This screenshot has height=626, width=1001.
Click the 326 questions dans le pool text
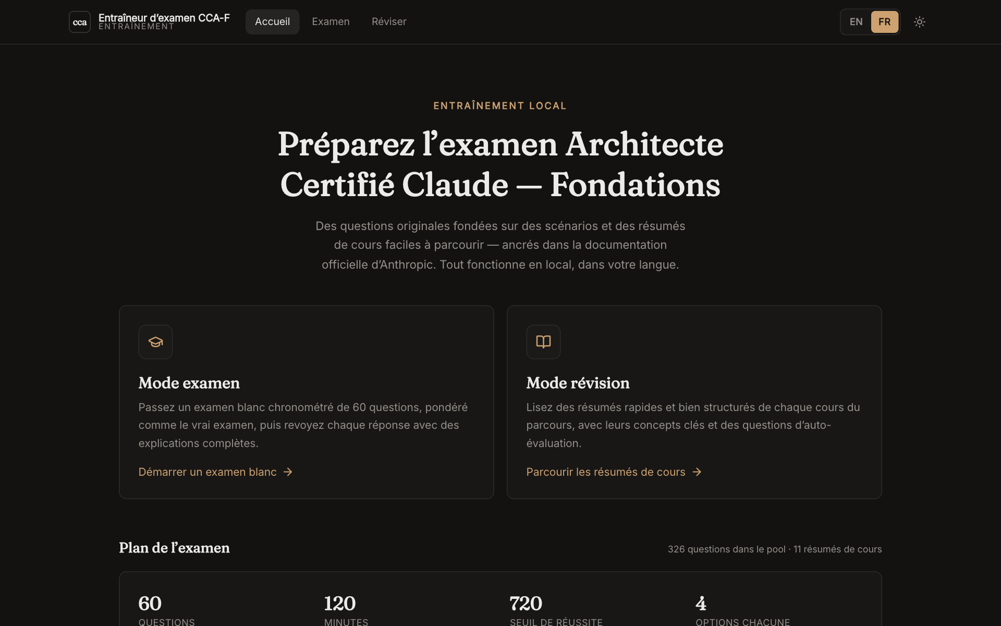coord(726,549)
